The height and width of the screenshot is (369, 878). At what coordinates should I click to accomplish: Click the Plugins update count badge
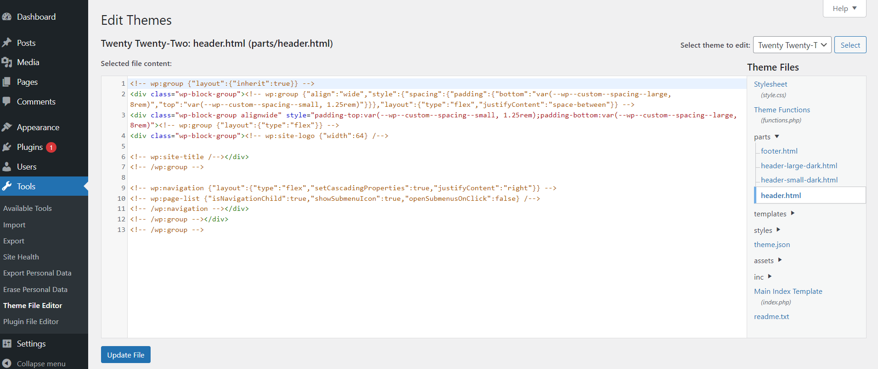(x=51, y=148)
